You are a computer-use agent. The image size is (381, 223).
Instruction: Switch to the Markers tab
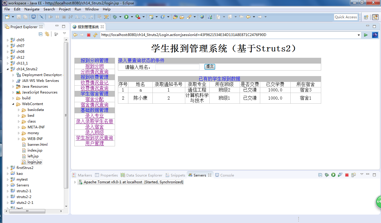[82, 175]
